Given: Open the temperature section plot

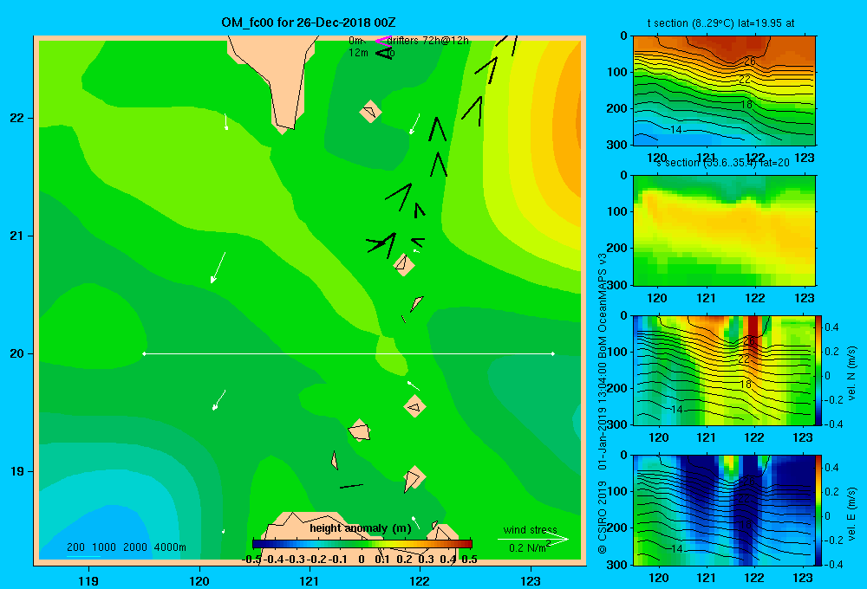Looking at the screenshot, I should point(724,91).
